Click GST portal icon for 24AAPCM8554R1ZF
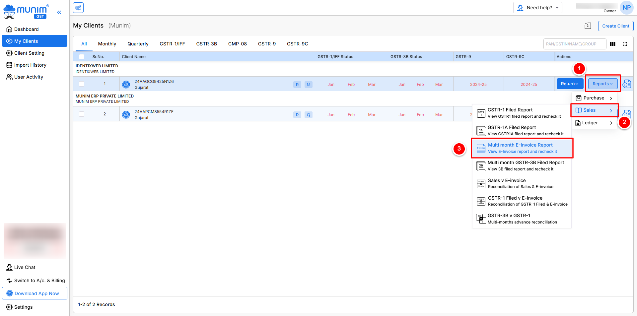Image resolution: width=637 pixels, height=316 pixels. (126, 115)
